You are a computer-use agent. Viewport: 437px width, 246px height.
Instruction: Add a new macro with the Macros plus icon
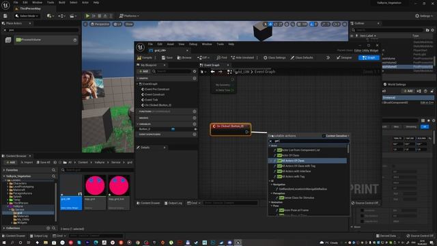click(195, 118)
